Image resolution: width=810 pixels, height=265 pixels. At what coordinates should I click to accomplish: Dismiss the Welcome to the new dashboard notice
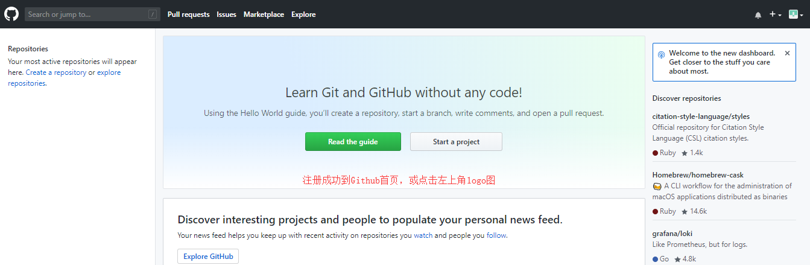[x=787, y=53]
